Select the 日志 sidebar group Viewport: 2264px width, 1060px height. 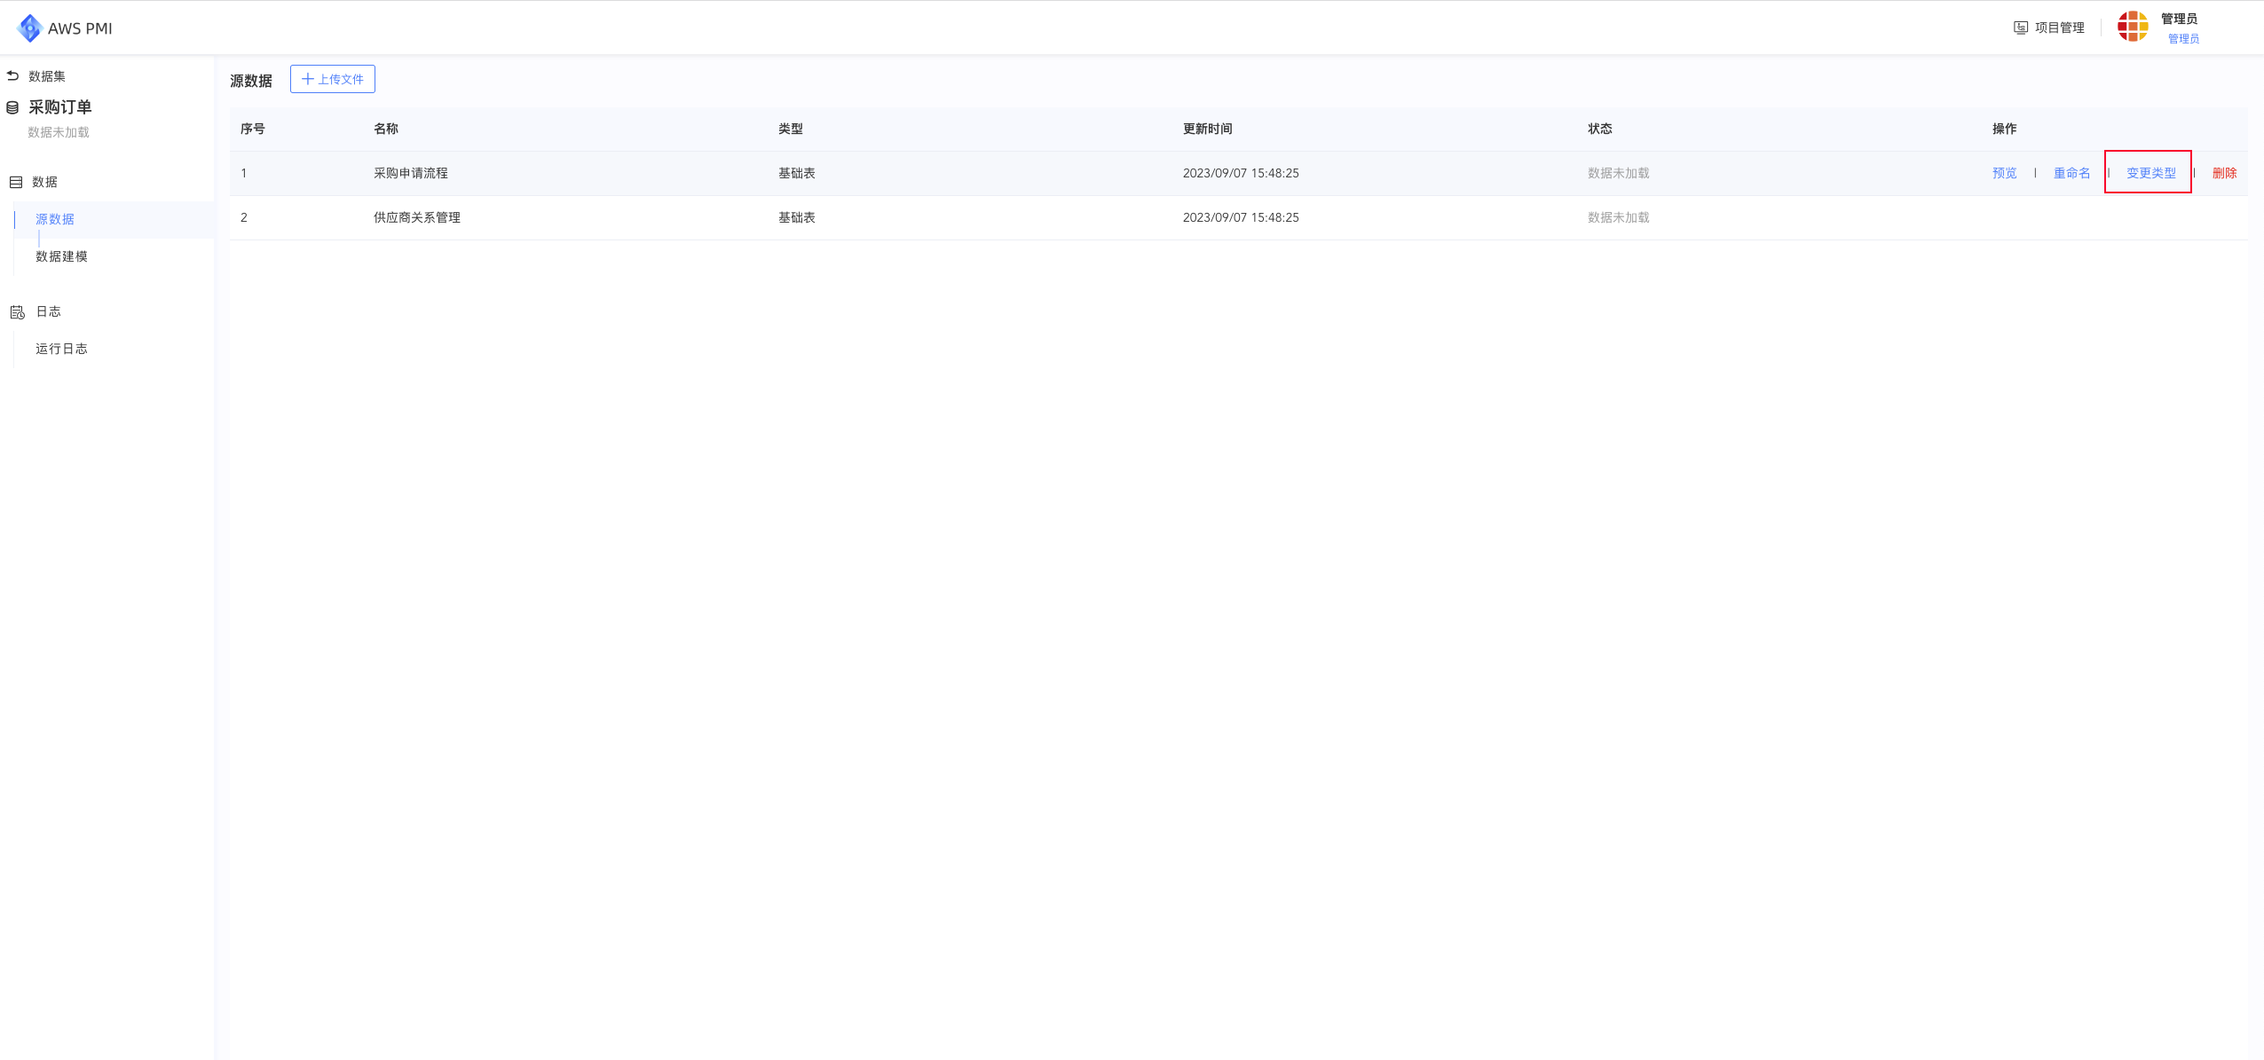[x=48, y=311]
